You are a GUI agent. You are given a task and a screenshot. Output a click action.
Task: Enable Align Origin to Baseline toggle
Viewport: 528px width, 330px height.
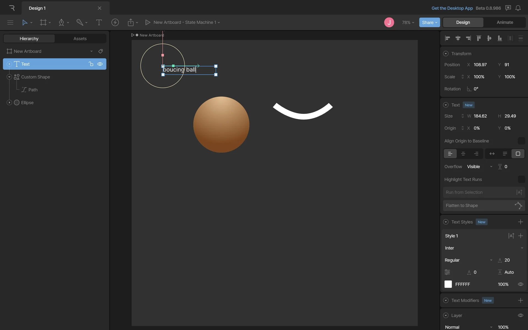tap(521, 141)
